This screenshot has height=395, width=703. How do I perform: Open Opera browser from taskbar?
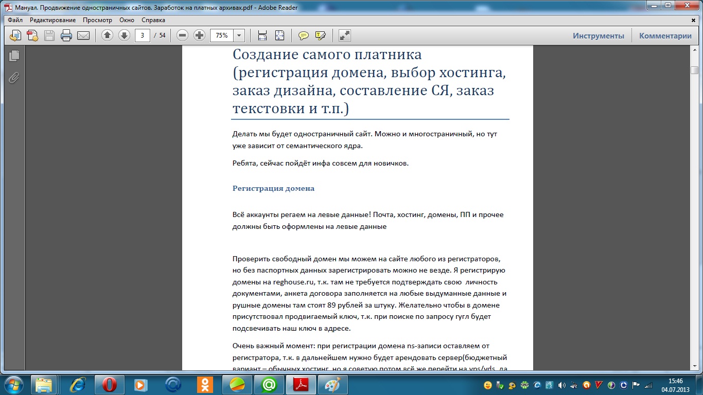tap(109, 384)
